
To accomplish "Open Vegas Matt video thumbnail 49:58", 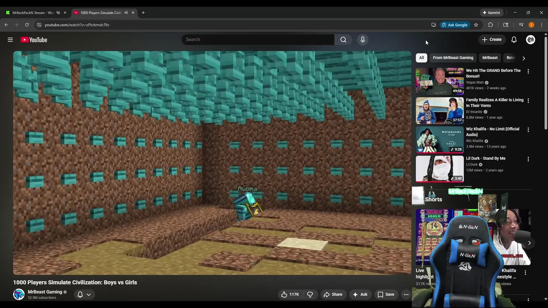I will pyautogui.click(x=440, y=81).
